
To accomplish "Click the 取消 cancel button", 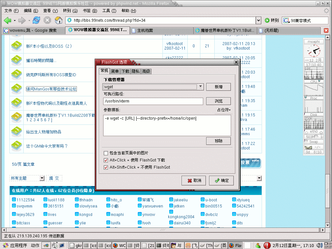I will 194,181.
